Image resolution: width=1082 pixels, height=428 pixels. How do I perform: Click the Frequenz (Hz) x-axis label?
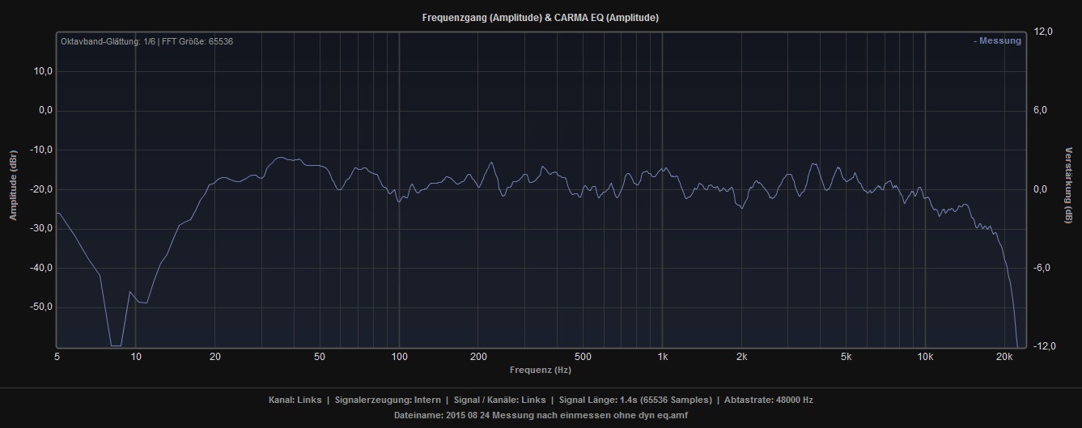(x=540, y=370)
